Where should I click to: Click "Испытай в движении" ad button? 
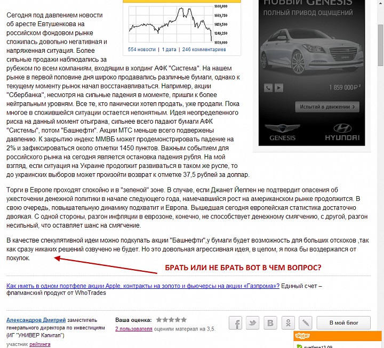point(327,107)
